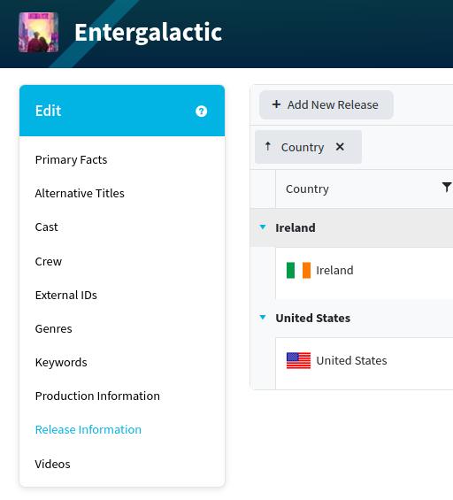
Task: Open Genres section
Action: [x=54, y=329]
